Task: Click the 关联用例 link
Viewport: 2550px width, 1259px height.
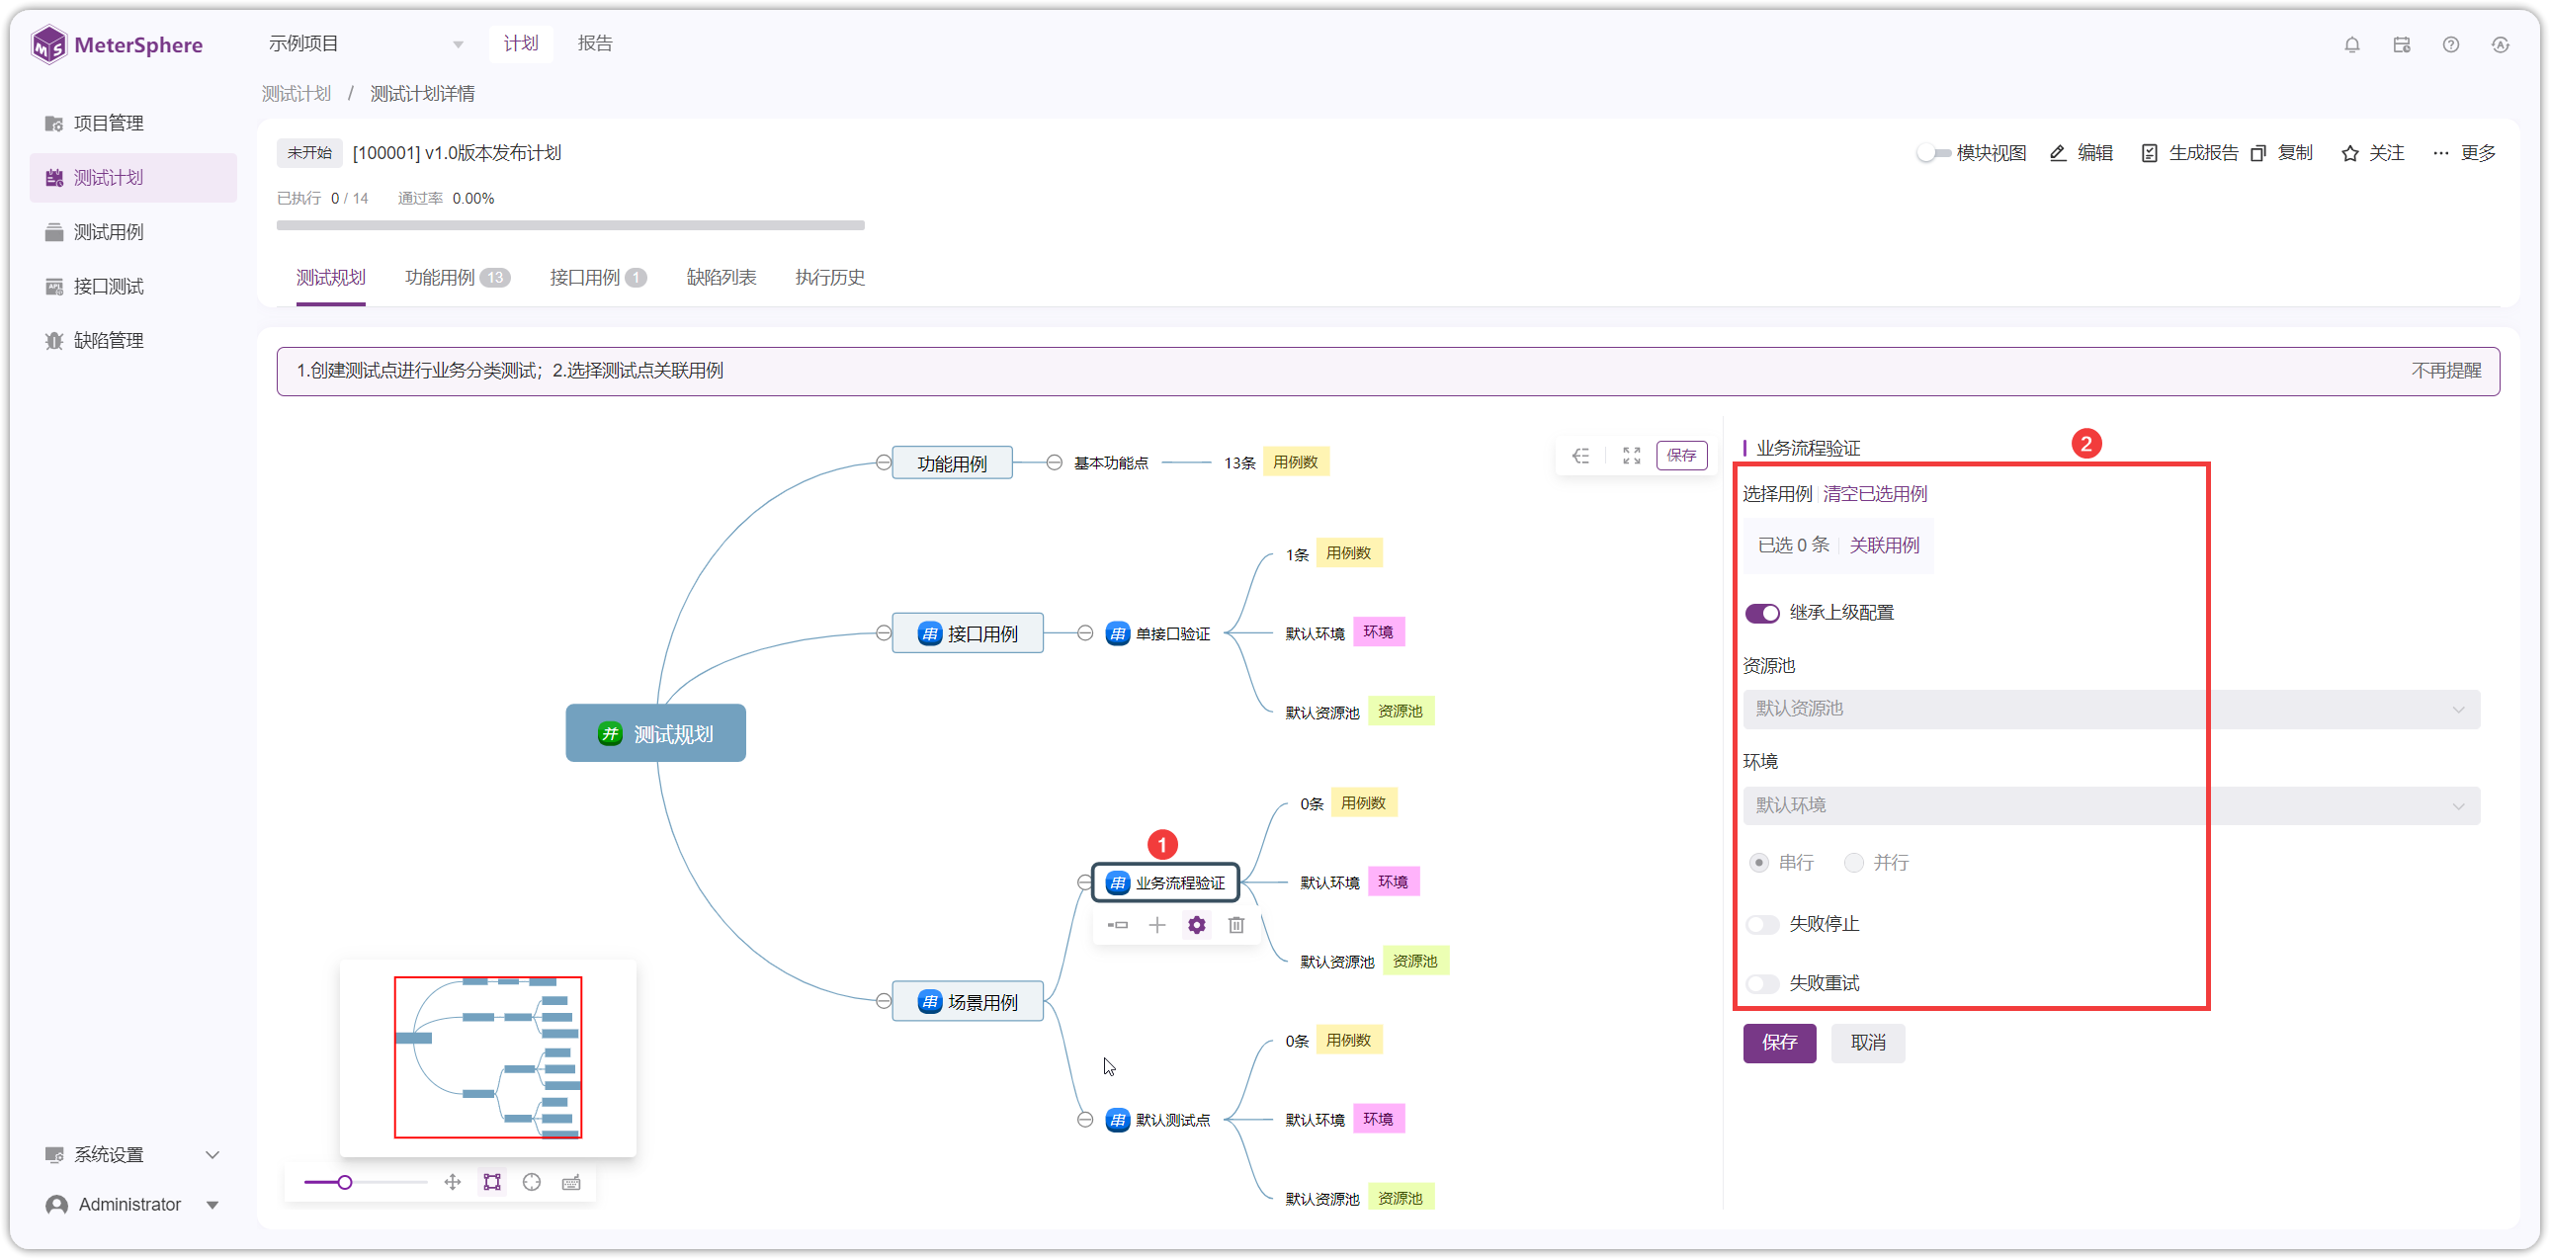Action: (1884, 545)
